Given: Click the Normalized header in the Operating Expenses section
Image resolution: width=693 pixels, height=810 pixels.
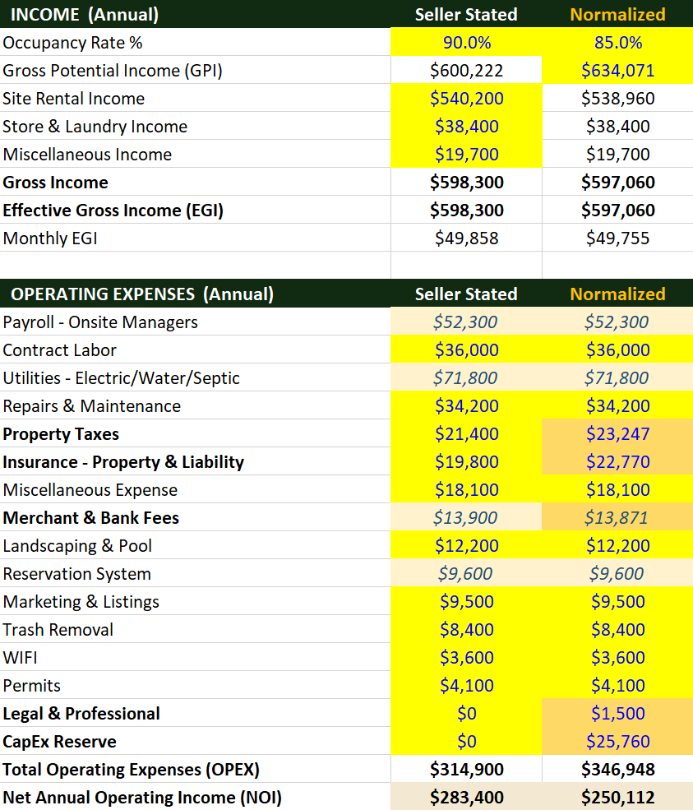Looking at the screenshot, I should point(617,294).
